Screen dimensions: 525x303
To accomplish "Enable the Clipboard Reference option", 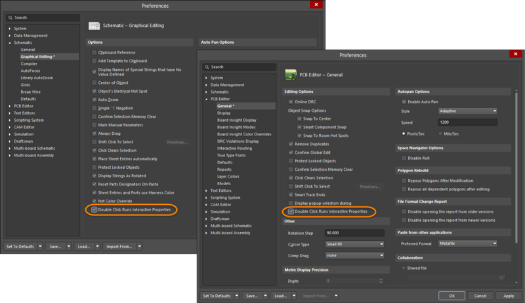I will point(95,52).
